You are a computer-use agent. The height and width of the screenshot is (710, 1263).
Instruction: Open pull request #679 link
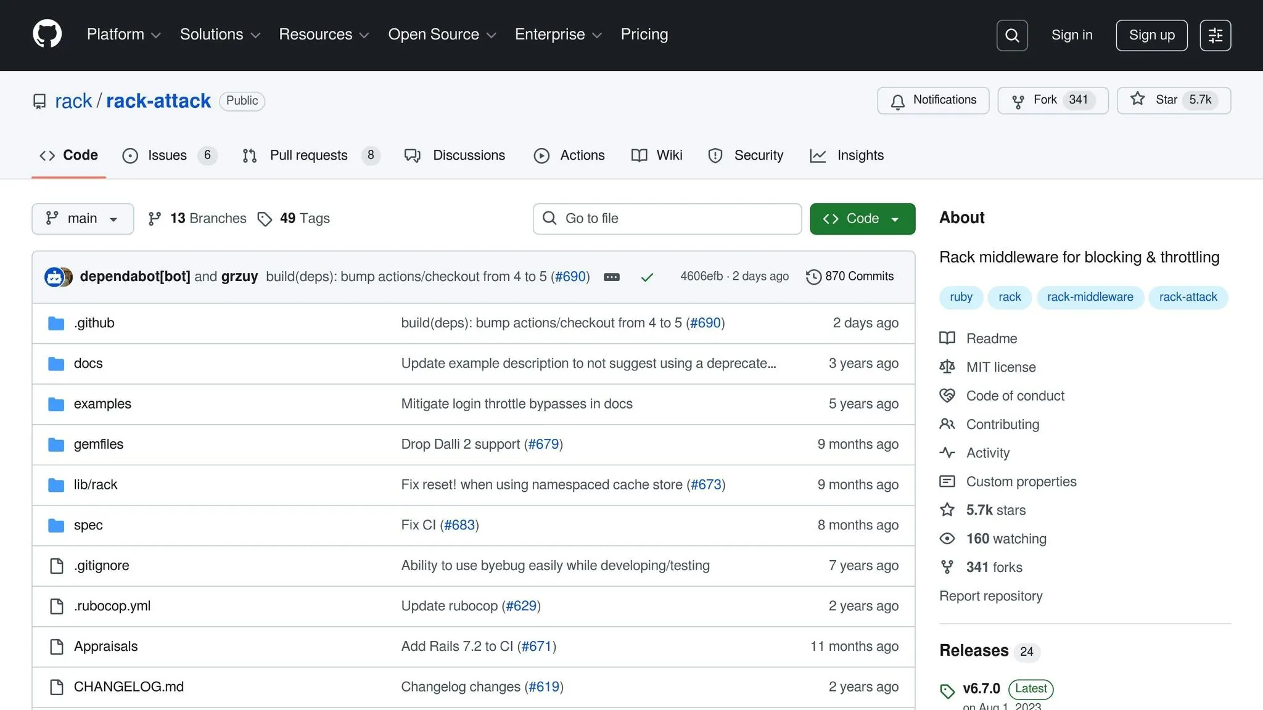pos(543,444)
